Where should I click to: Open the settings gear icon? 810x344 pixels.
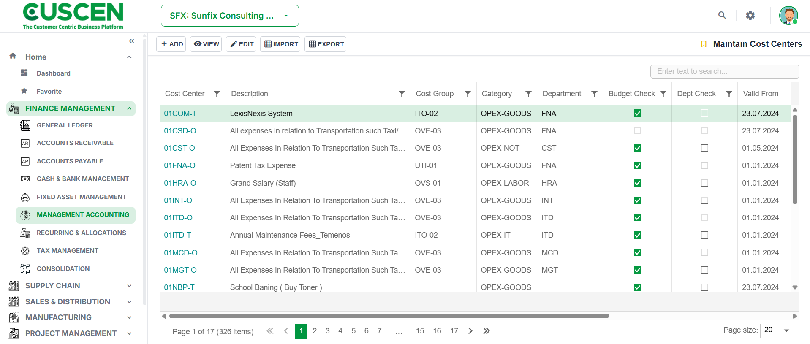tap(750, 16)
